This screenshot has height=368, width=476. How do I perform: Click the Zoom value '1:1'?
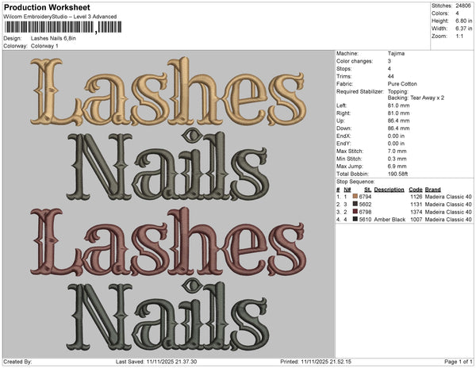click(x=459, y=36)
